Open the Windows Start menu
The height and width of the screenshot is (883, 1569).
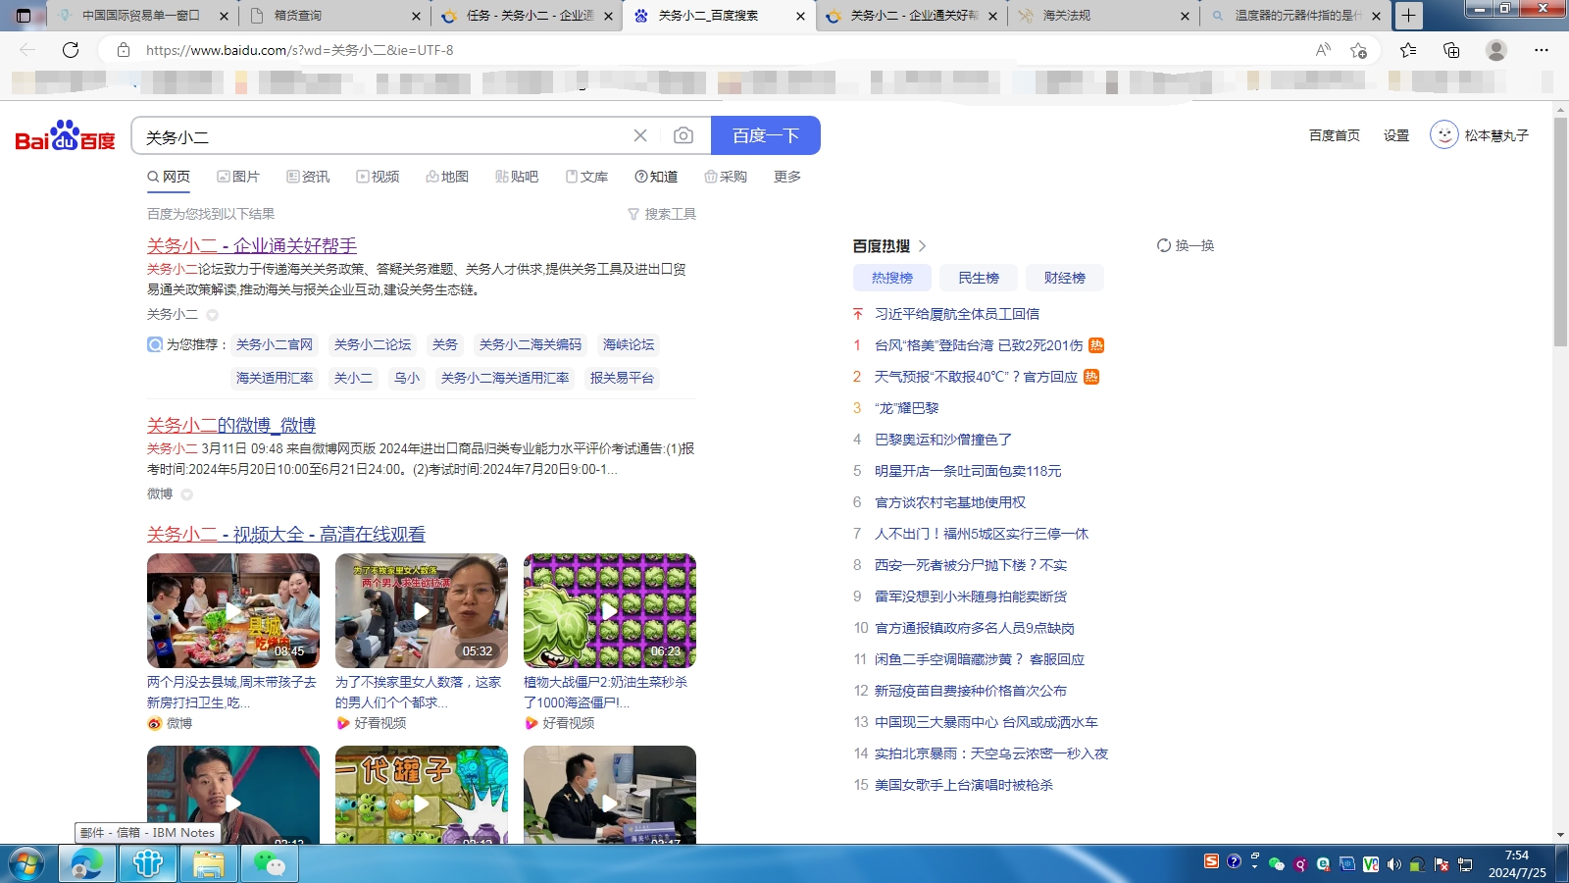[26, 864]
